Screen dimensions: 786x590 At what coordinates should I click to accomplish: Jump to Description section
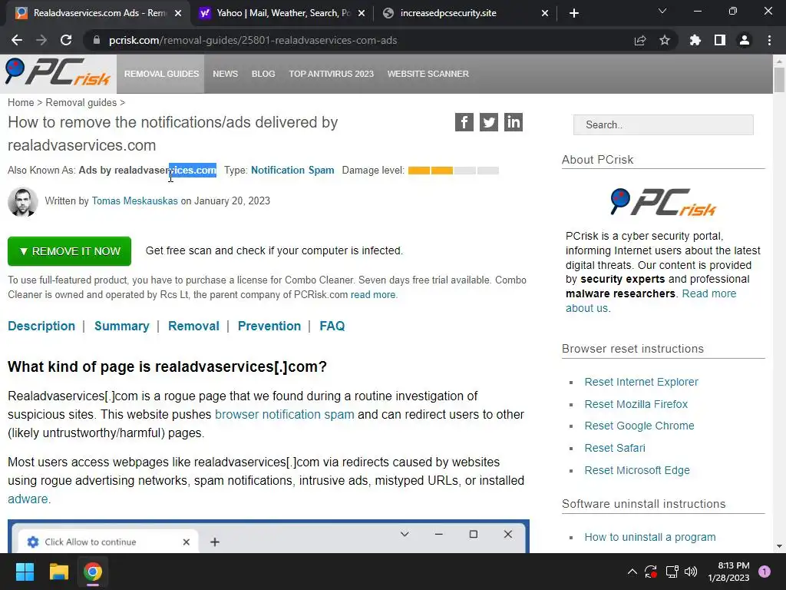(41, 326)
